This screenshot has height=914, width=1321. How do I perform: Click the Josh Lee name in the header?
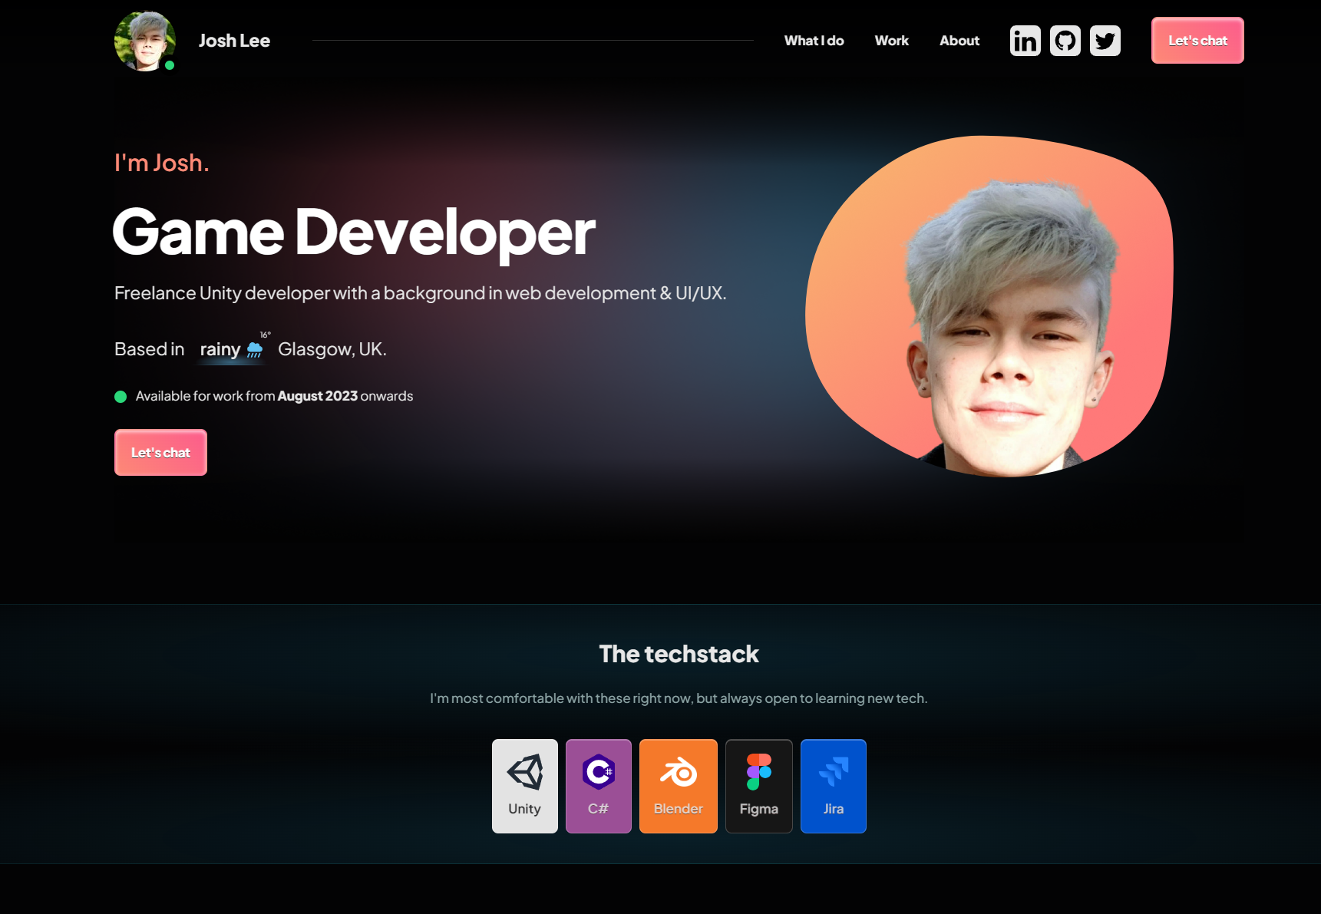pos(234,41)
